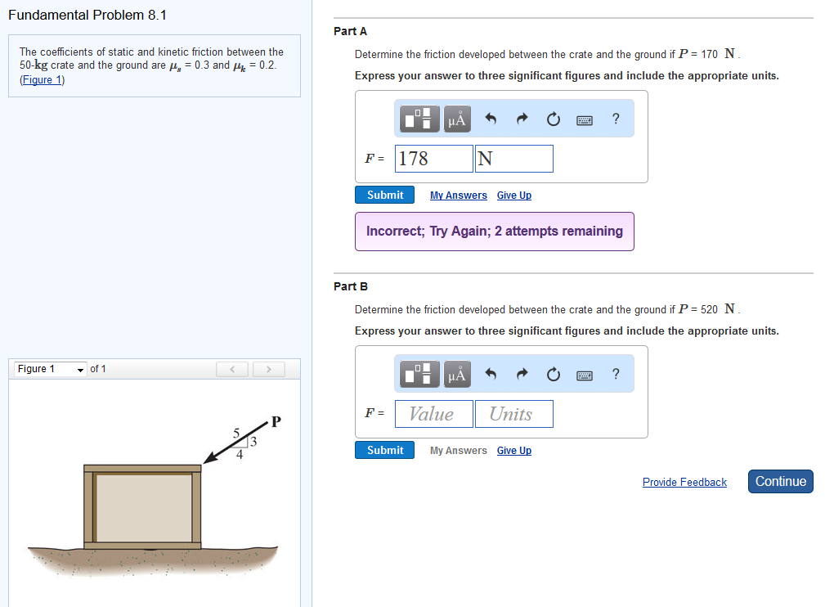Open the Figure 1 link in problem statement
825x607 pixels.
tap(42, 79)
